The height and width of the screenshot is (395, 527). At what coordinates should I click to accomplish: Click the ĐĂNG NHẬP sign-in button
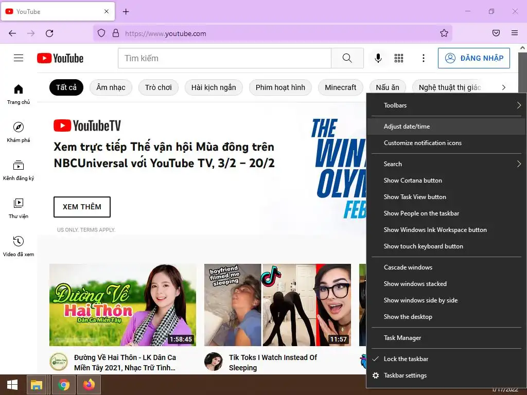pos(474,58)
